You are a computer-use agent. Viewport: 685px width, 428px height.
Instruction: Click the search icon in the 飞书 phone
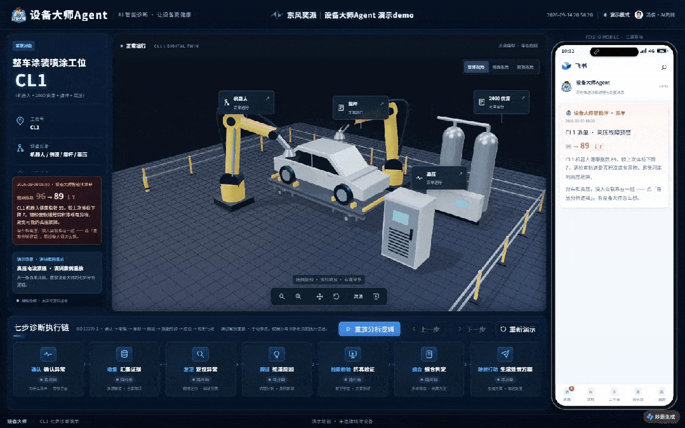click(x=664, y=67)
